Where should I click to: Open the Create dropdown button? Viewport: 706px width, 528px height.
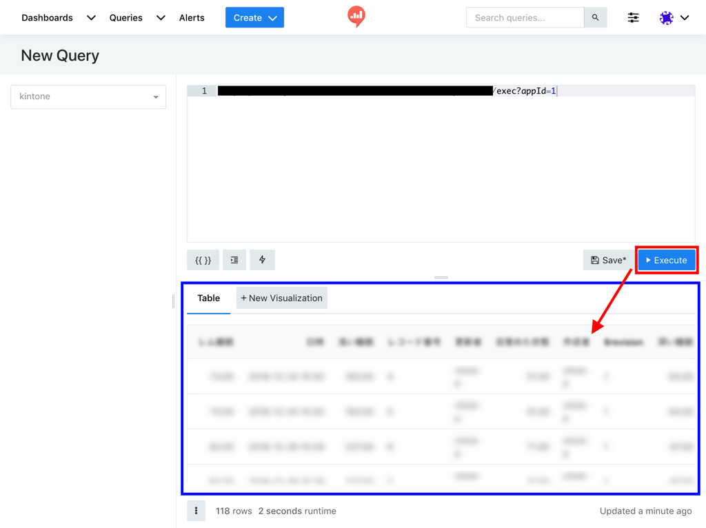254,18
